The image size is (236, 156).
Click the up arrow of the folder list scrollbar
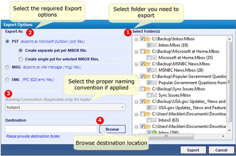(229, 39)
